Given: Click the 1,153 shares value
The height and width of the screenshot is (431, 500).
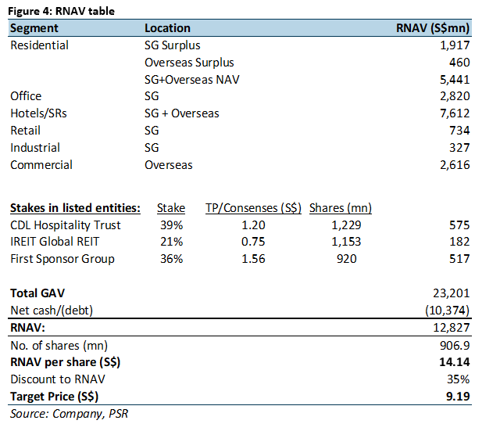Looking at the screenshot, I should coord(346,242).
